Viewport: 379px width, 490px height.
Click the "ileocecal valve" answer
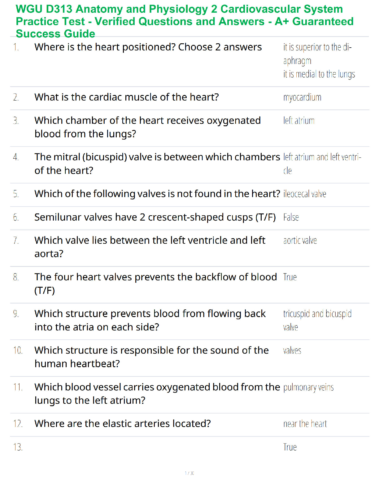coord(305,194)
